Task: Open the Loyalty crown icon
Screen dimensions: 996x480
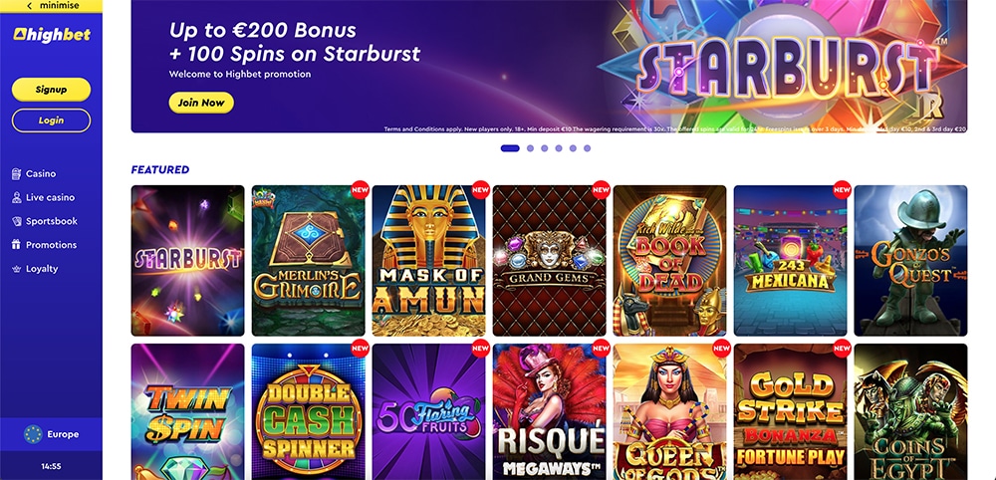Action: [17, 269]
